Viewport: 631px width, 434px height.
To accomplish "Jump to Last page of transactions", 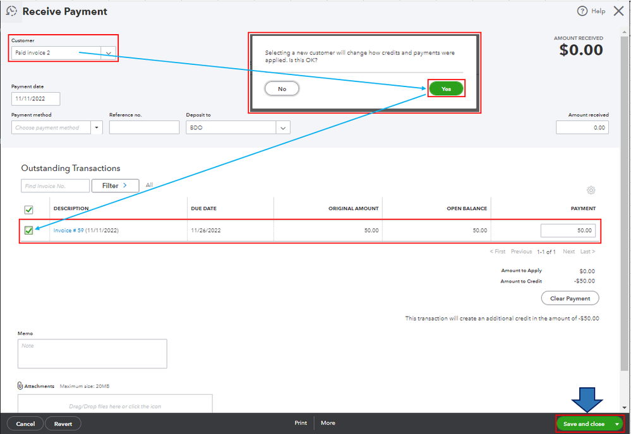I will coord(587,252).
